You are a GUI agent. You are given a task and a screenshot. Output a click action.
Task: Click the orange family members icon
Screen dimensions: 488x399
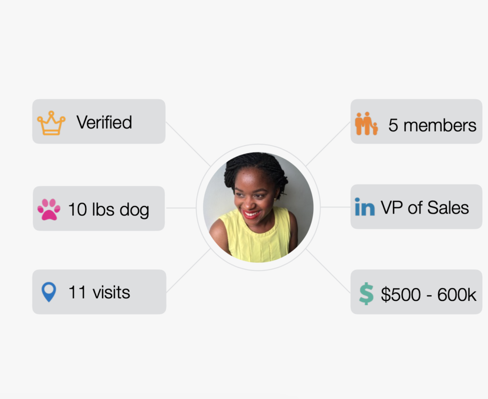[366, 124]
